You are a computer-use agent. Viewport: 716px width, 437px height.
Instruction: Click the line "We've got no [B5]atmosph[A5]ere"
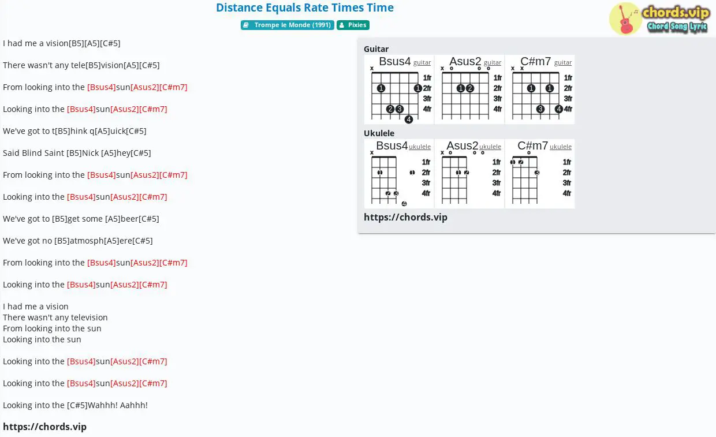click(78, 241)
